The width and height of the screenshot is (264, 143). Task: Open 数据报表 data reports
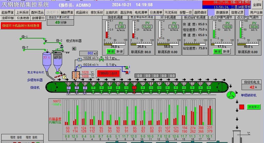tap(222, 12)
